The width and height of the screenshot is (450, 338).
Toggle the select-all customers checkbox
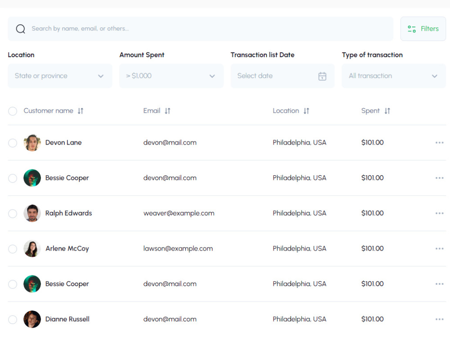click(x=13, y=111)
